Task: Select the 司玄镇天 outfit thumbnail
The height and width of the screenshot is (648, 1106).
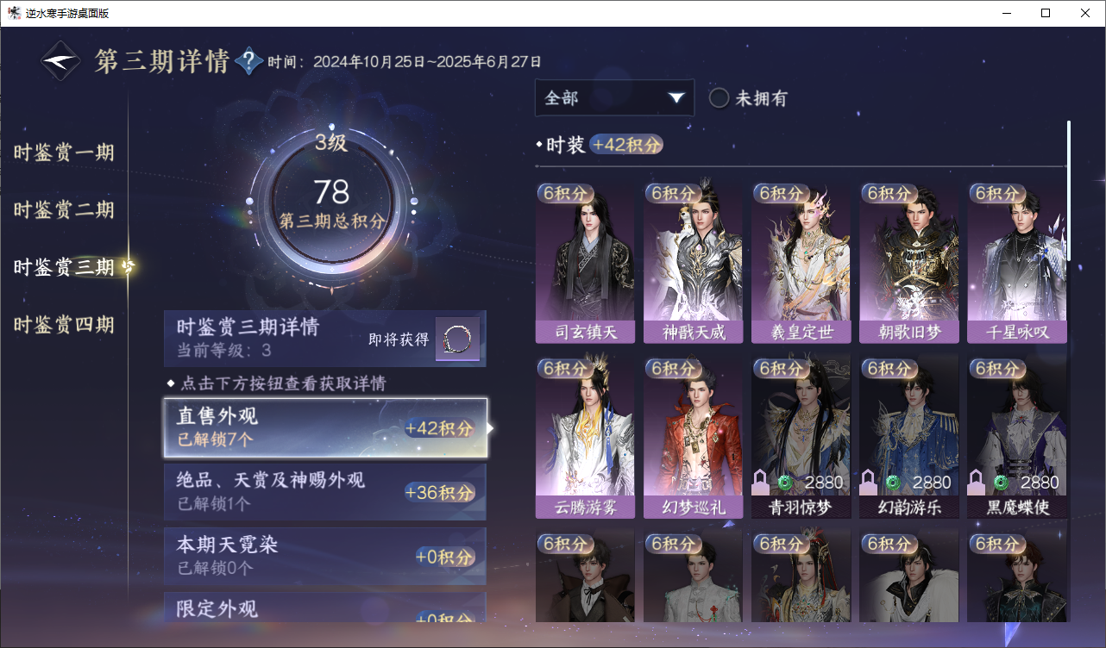Action: (585, 264)
